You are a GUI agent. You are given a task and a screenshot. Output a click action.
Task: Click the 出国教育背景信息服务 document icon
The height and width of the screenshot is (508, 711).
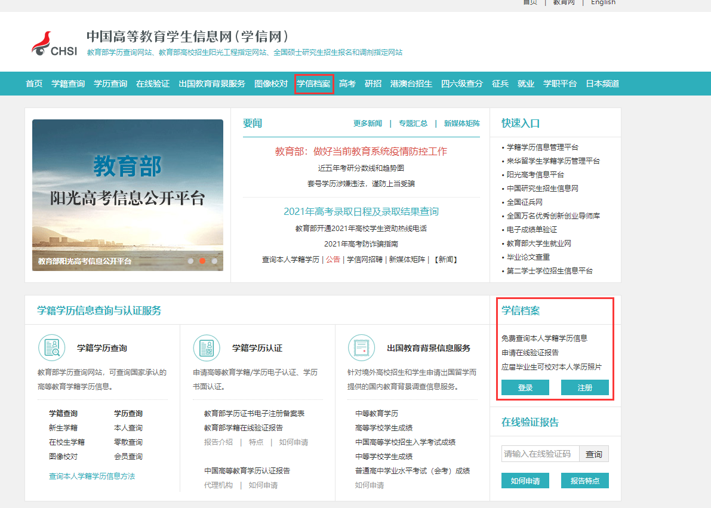pos(361,347)
